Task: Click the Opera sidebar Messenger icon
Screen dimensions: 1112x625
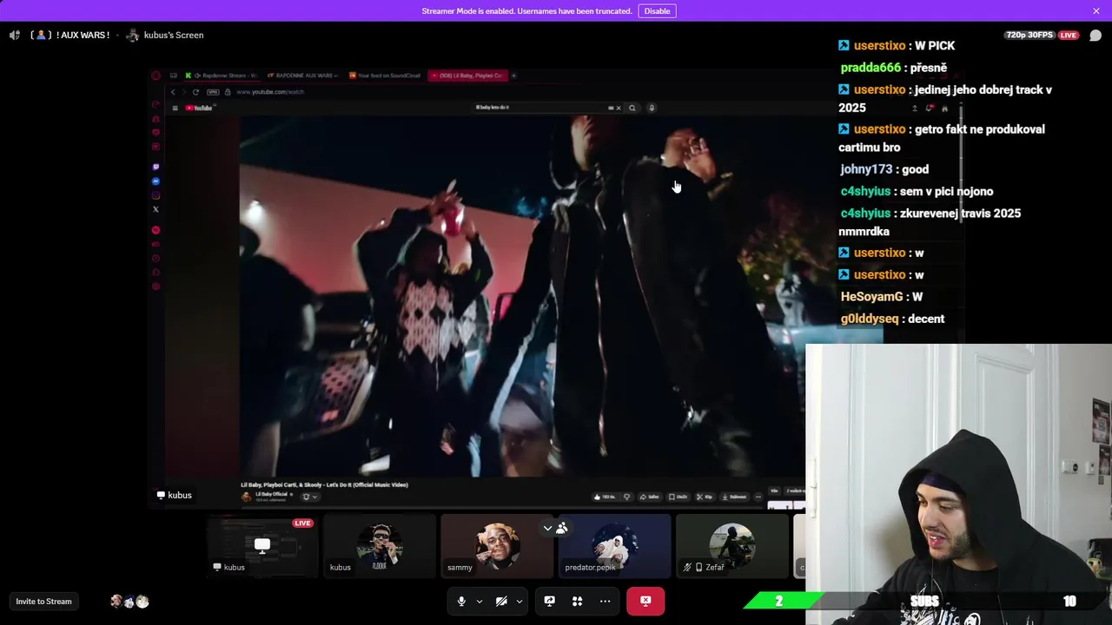Action: [156, 181]
